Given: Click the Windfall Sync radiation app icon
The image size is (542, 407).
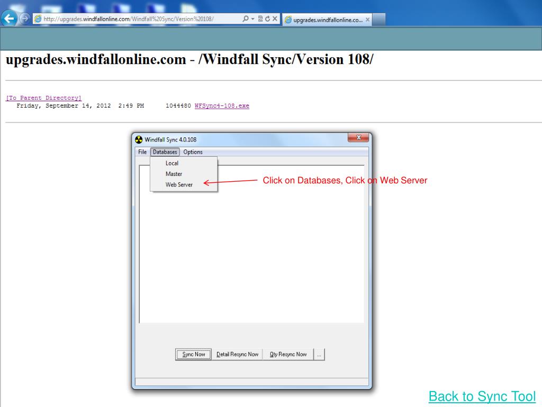Looking at the screenshot, I should pos(139,139).
